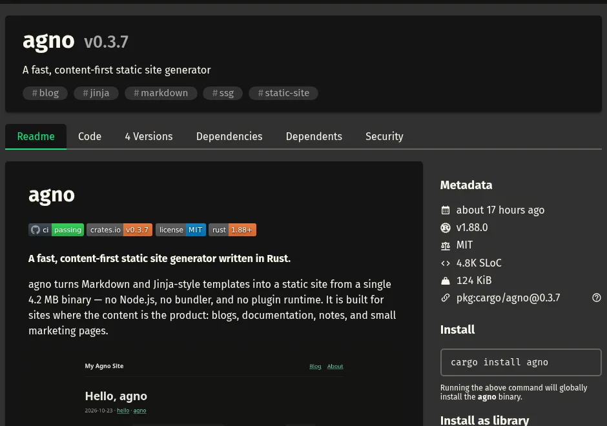
Task: View the Dependents tab
Action: (314, 137)
